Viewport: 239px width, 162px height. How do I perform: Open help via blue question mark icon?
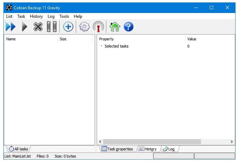point(129,27)
